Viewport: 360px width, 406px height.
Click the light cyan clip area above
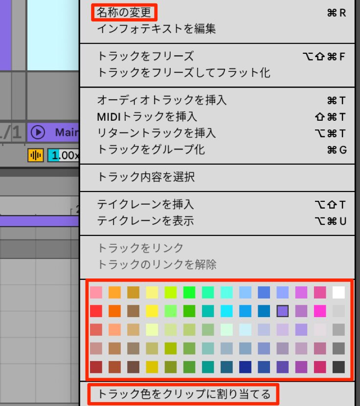53,35
